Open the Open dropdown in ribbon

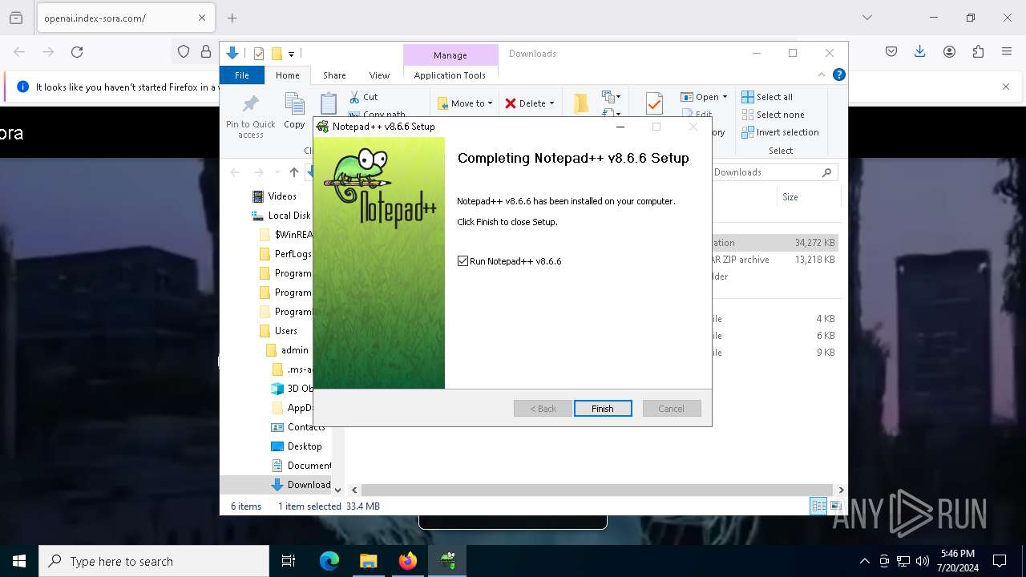tap(704, 97)
